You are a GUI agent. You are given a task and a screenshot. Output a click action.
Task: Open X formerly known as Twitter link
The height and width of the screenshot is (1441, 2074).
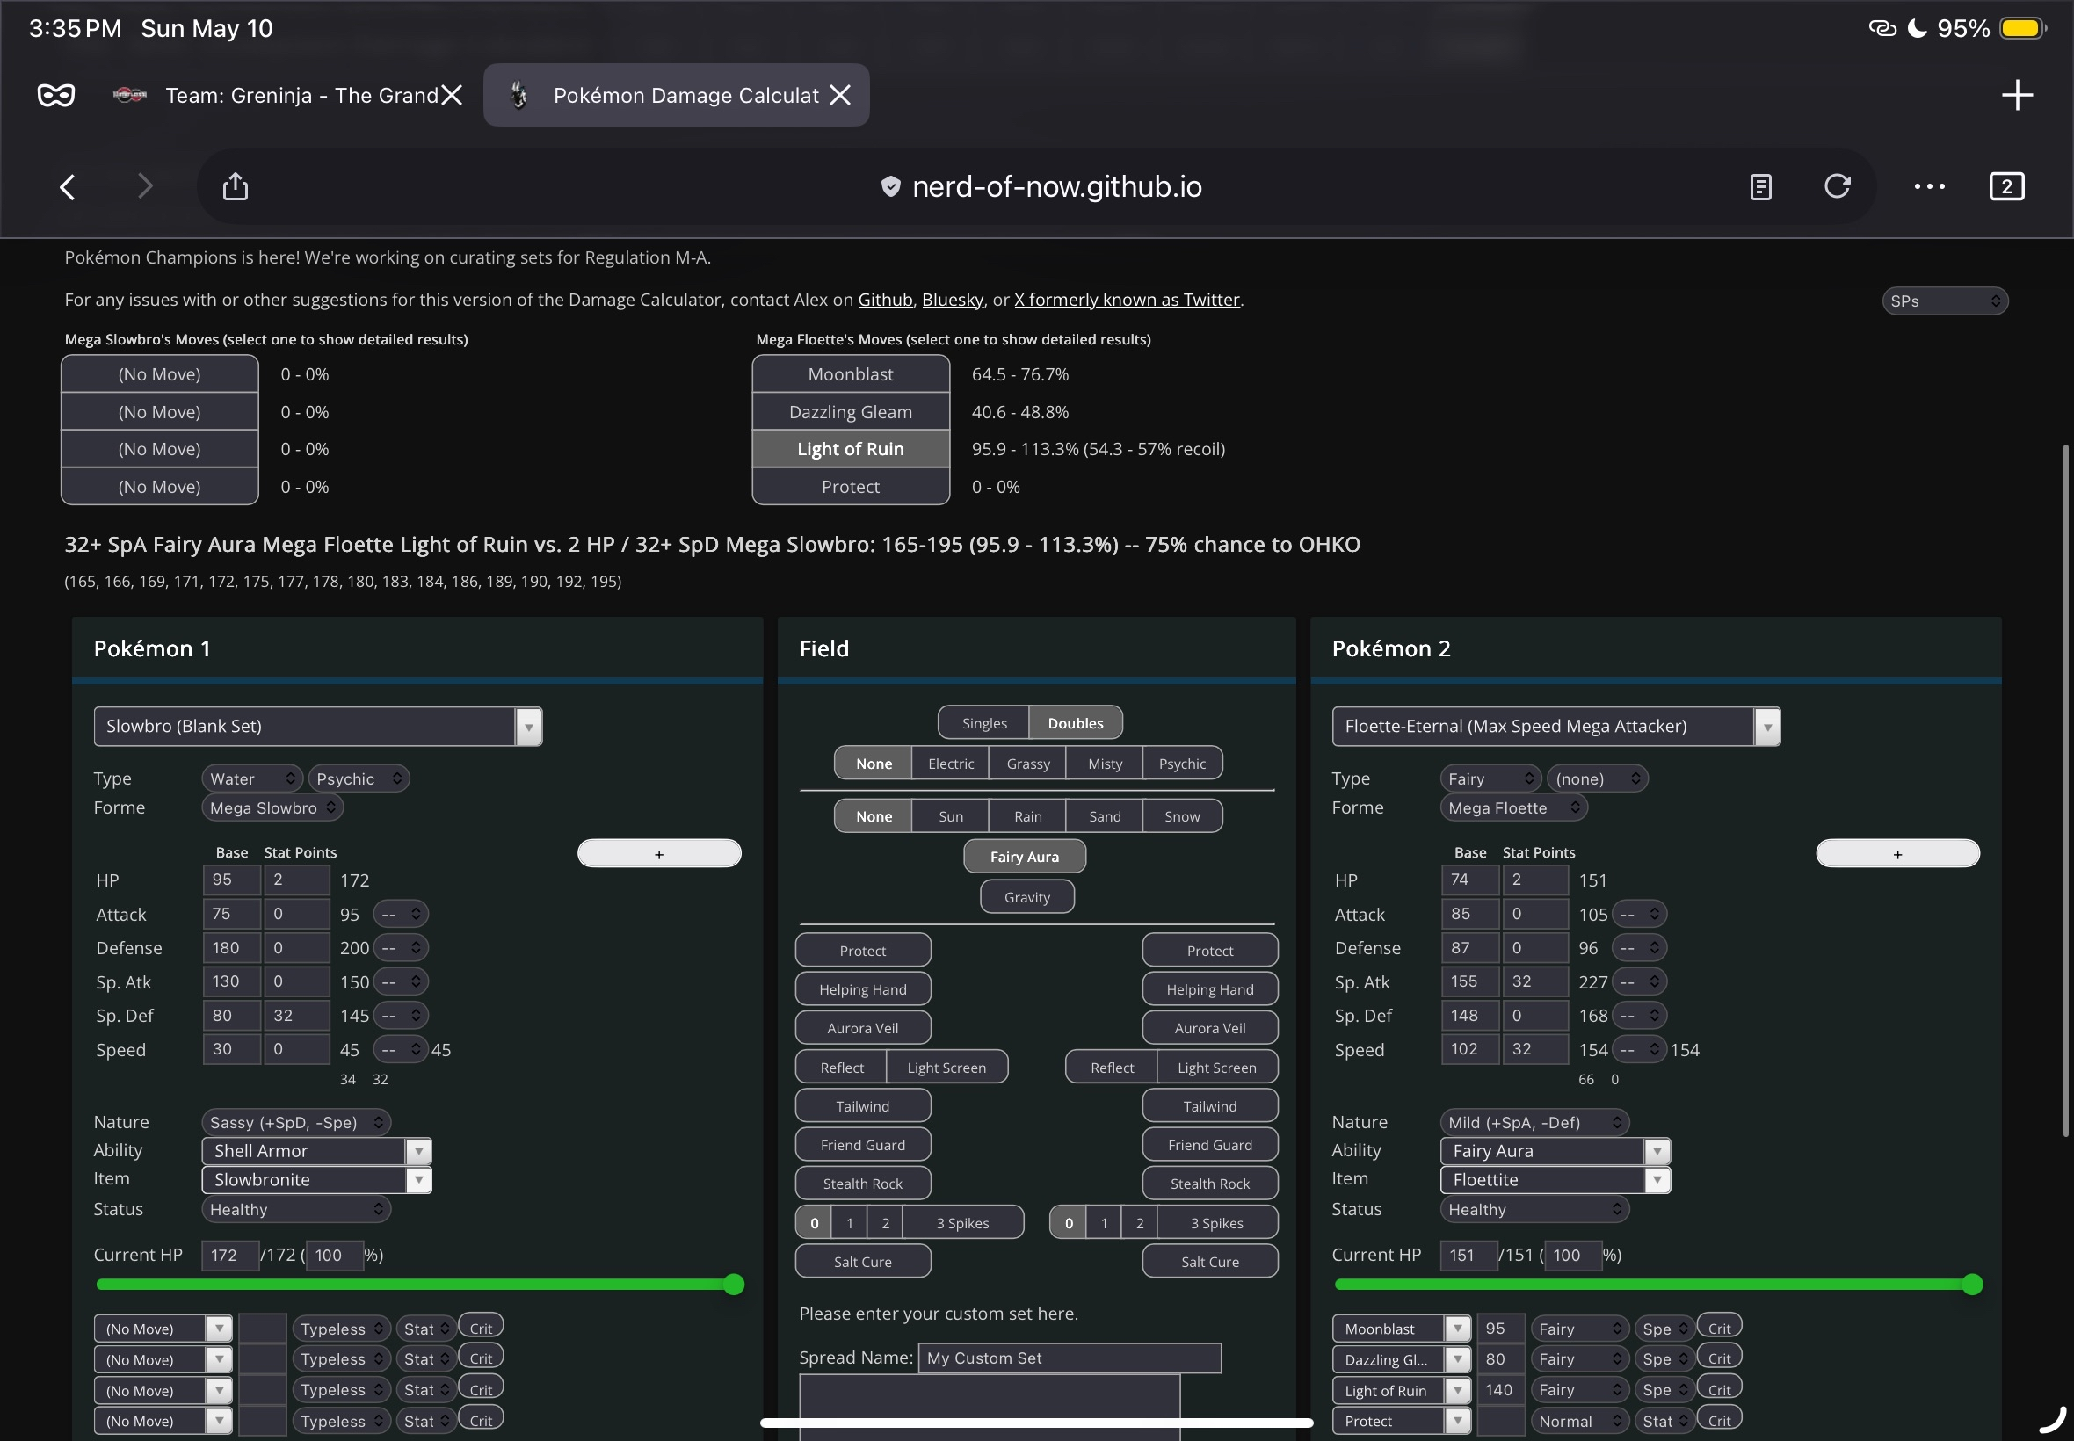pos(1127,300)
